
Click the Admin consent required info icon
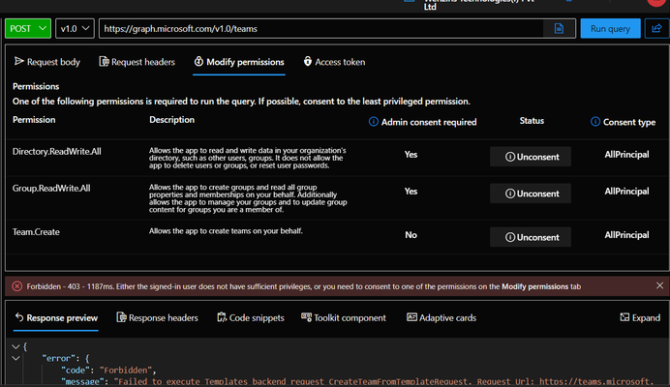click(x=374, y=122)
